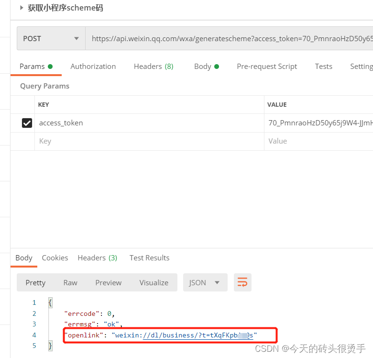This screenshot has width=373, height=358.
Task: Select the Raw response view
Action: tap(70, 282)
